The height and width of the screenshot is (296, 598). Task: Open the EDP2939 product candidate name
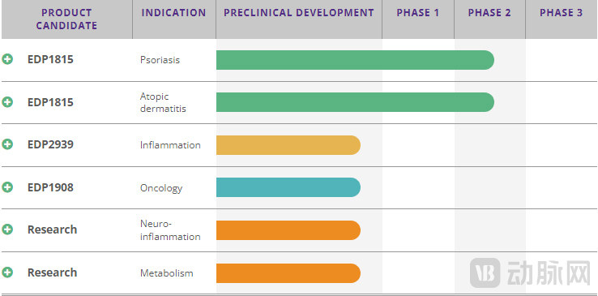(x=50, y=144)
